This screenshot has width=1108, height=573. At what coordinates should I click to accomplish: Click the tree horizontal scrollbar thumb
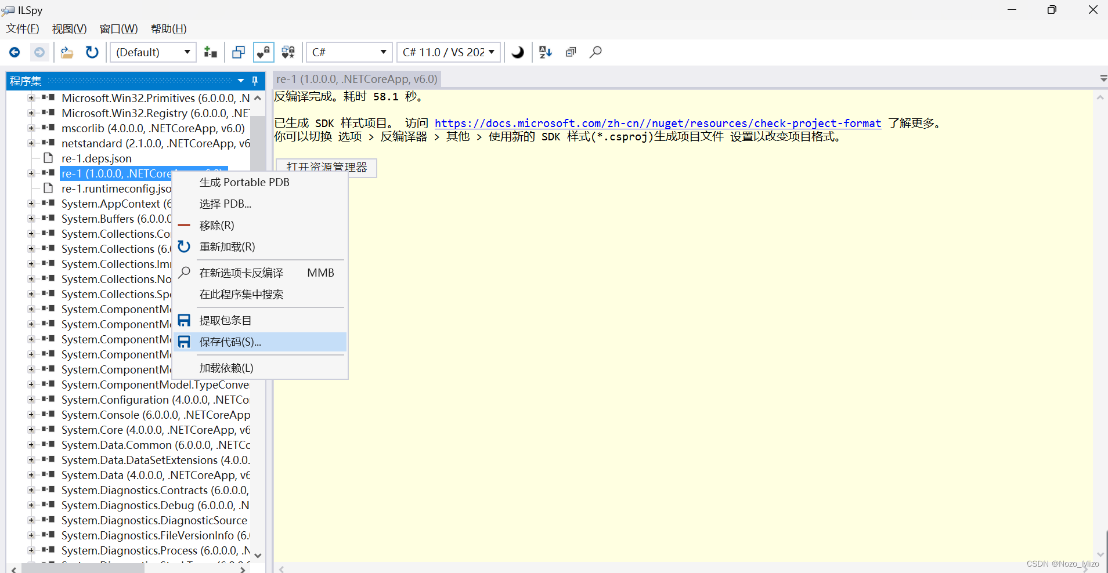(x=84, y=569)
